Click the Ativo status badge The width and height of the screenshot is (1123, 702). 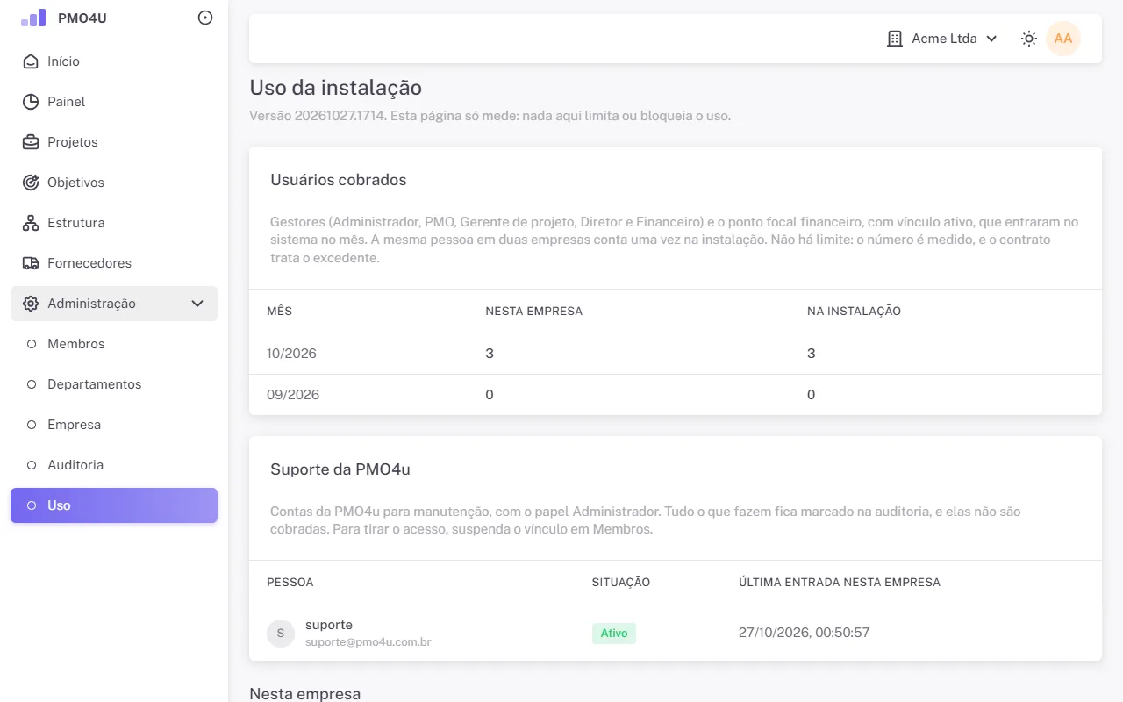pyautogui.click(x=614, y=634)
